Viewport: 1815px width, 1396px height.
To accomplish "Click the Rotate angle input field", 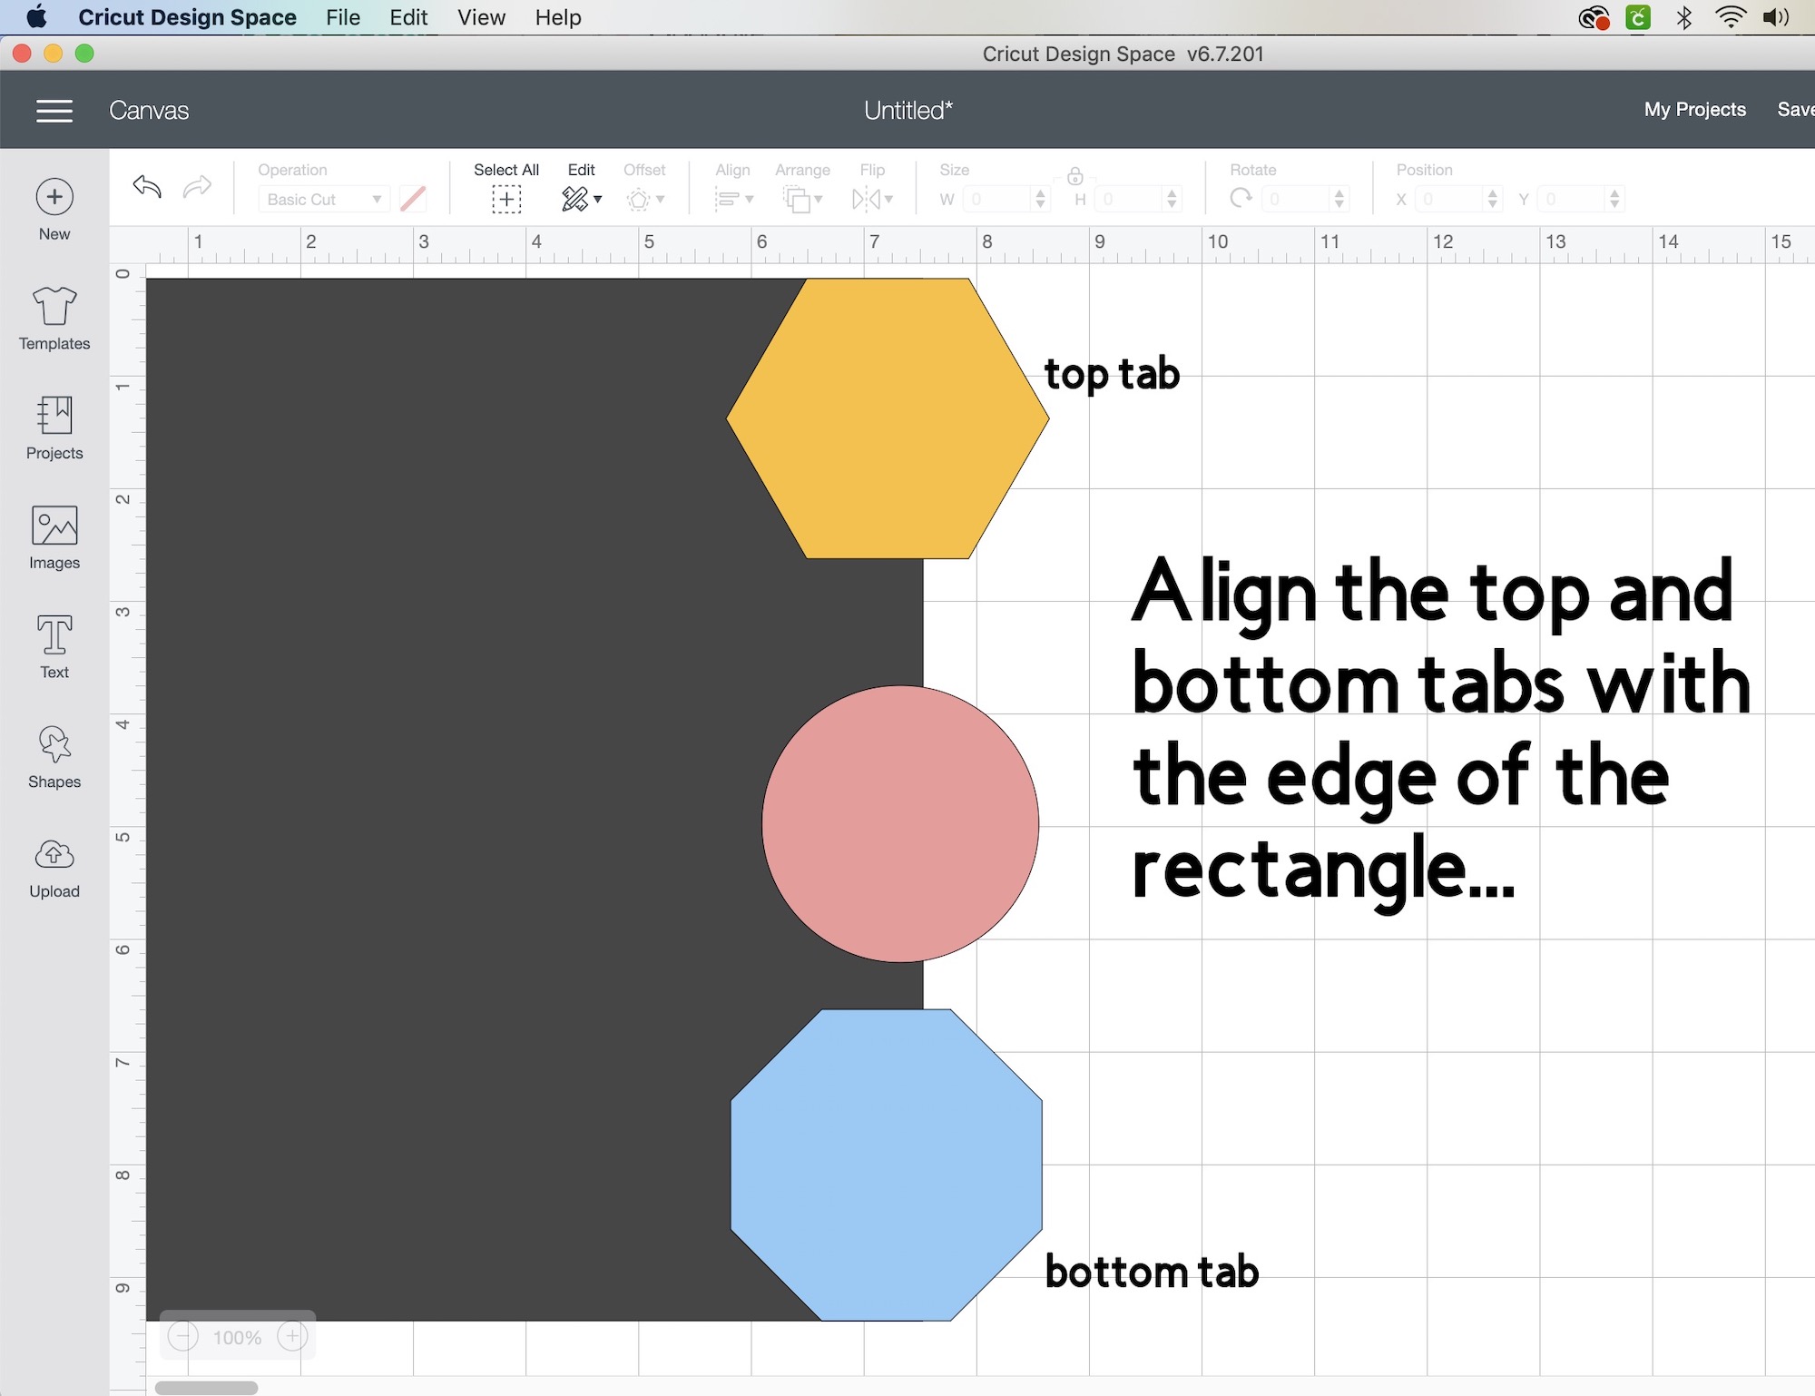I will (x=1296, y=199).
